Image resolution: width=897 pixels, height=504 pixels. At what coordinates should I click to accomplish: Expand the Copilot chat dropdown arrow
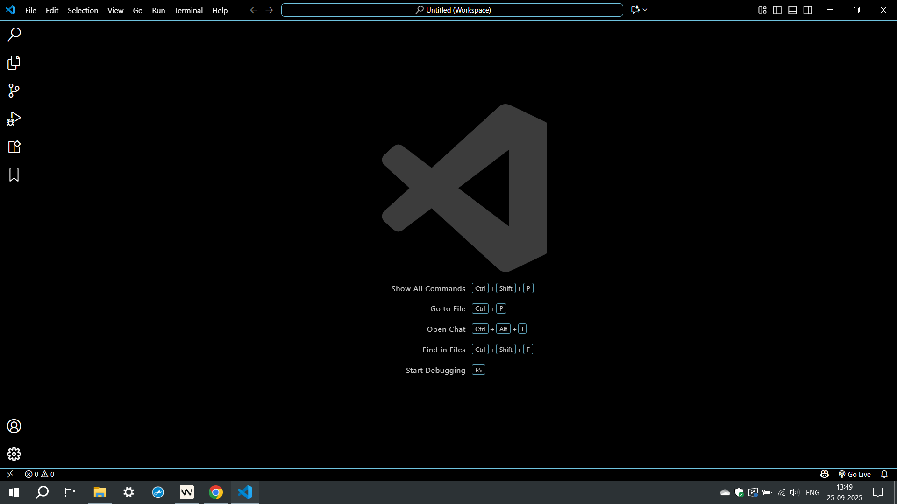[x=645, y=10]
